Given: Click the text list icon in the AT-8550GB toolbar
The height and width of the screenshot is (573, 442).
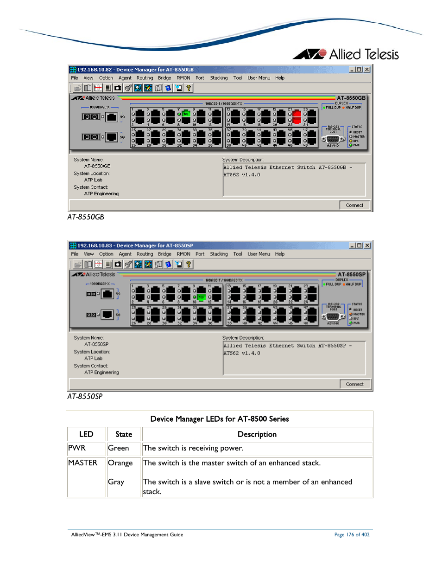Looking at the screenshot, I should point(108,88).
